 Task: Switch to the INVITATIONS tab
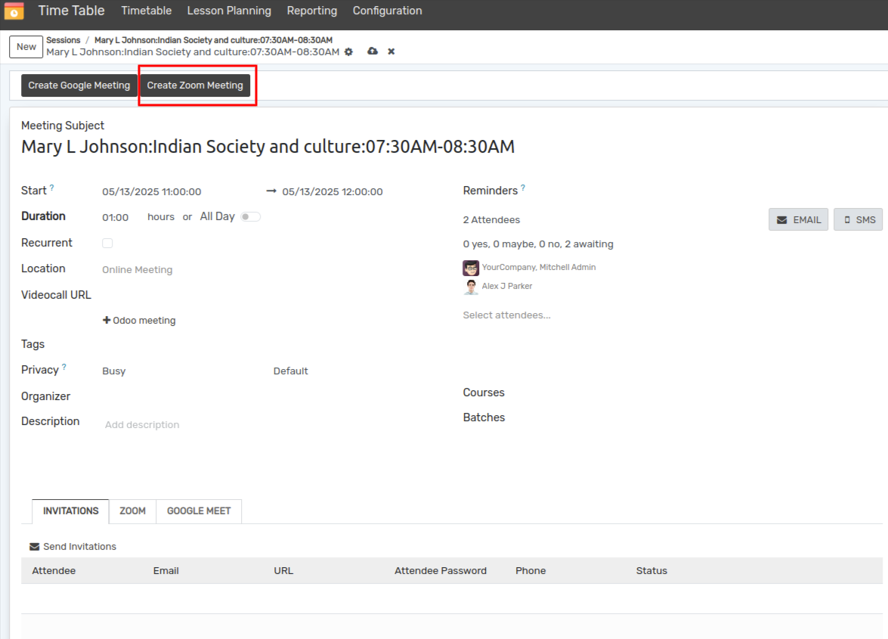tap(71, 511)
